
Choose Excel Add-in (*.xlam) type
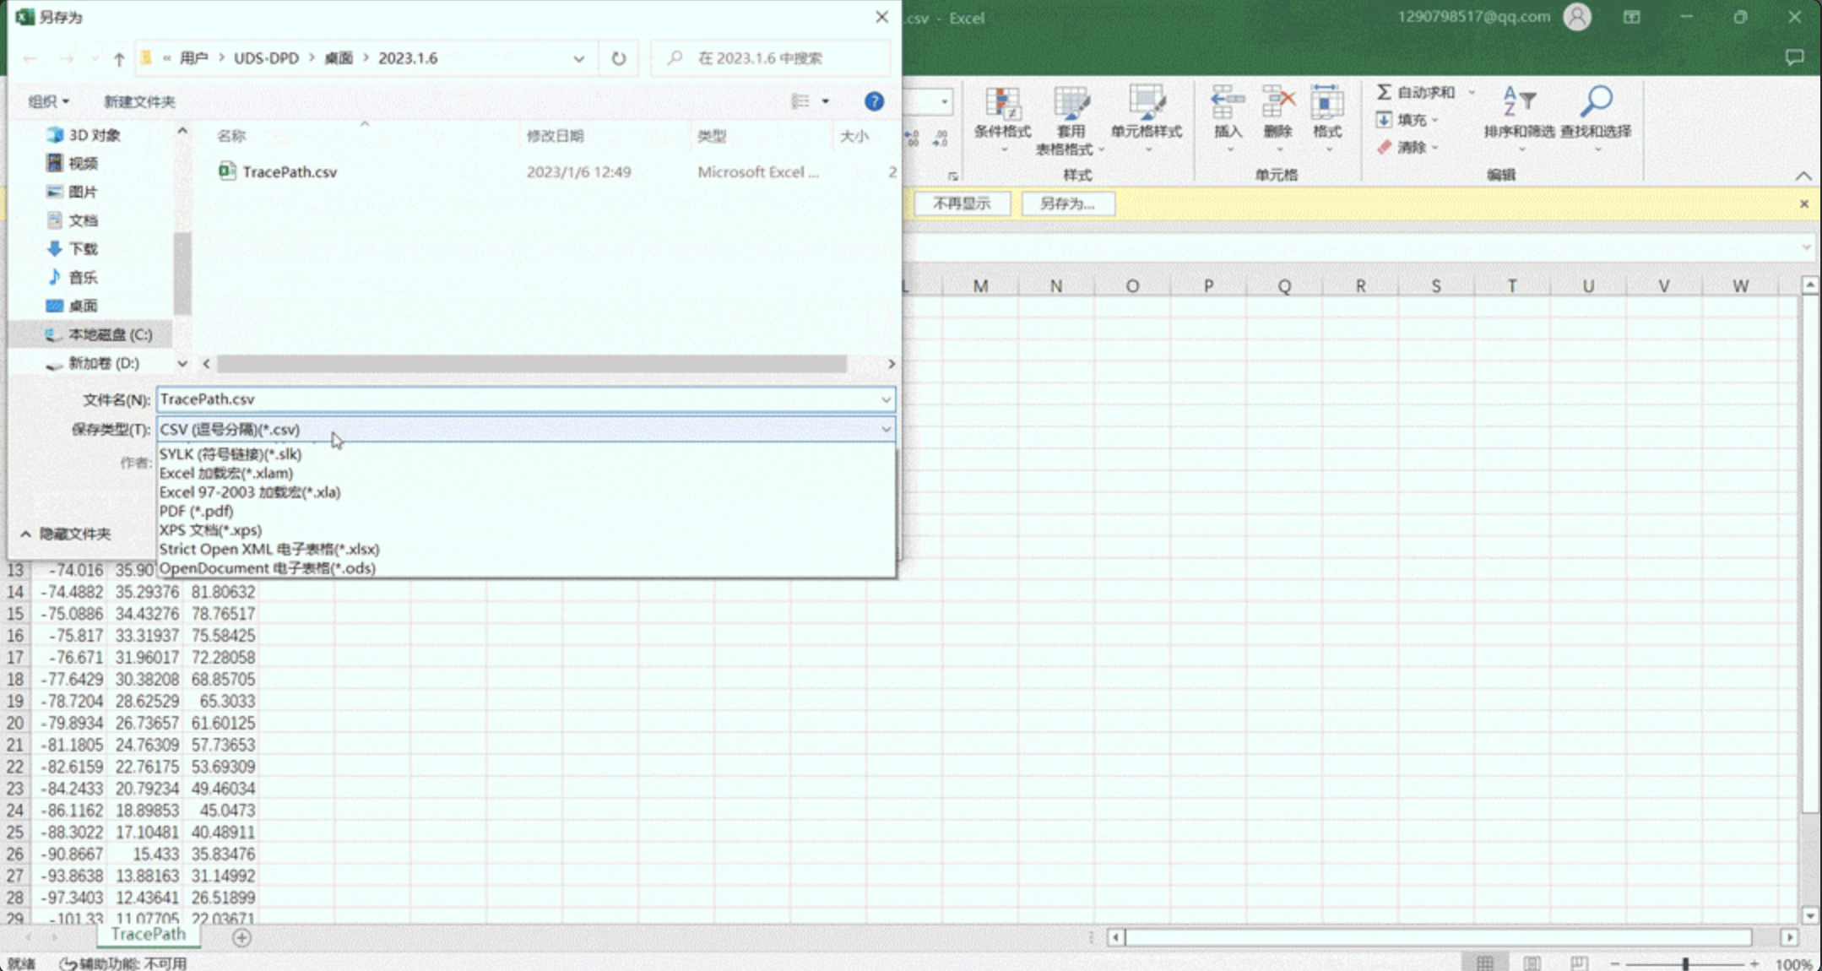(526, 473)
